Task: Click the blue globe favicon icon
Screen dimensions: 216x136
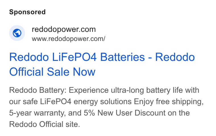Action: pyautogui.click(x=17, y=33)
